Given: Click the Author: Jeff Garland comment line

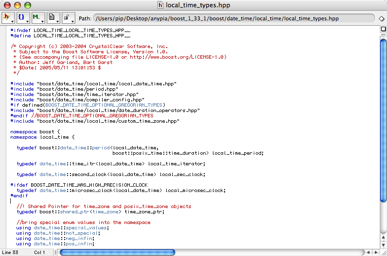Looking at the screenshot, I should [63, 63].
